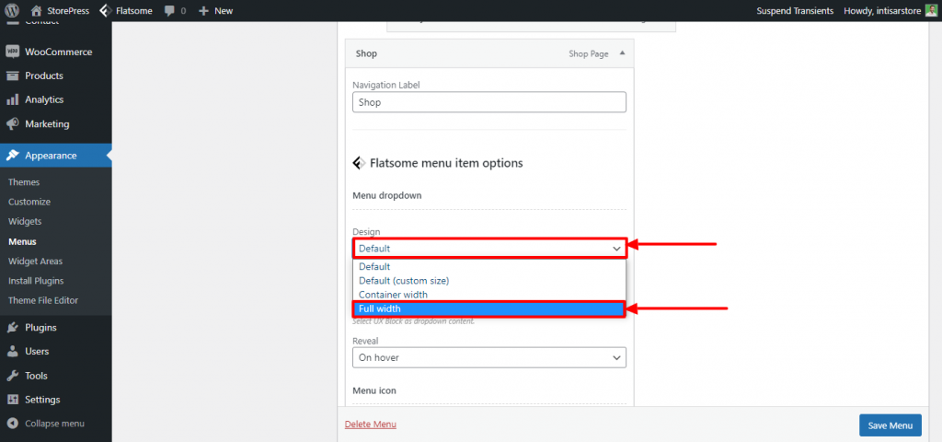
Task: Click the Appearance paintbrush icon
Action: point(13,155)
